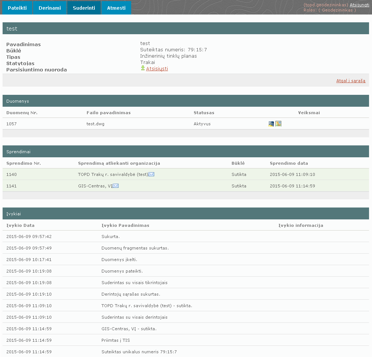Switch to the Derinami tab

[x=50, y=8]
